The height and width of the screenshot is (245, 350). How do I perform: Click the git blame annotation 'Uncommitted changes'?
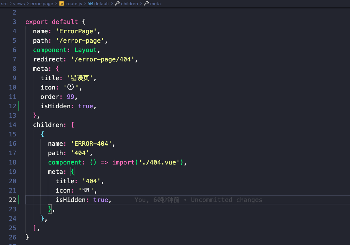coord(226,200)
